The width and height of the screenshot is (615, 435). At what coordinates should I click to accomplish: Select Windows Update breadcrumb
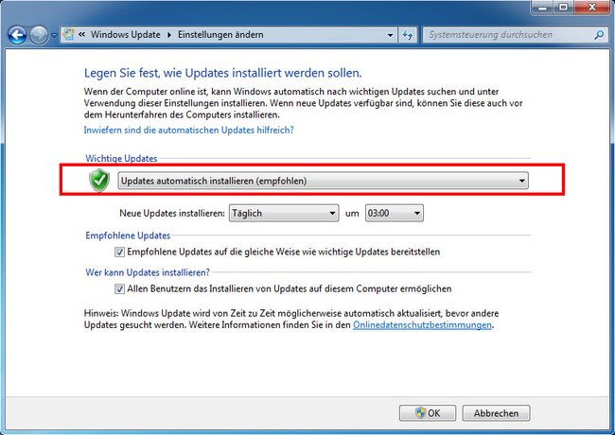point(126,34)
